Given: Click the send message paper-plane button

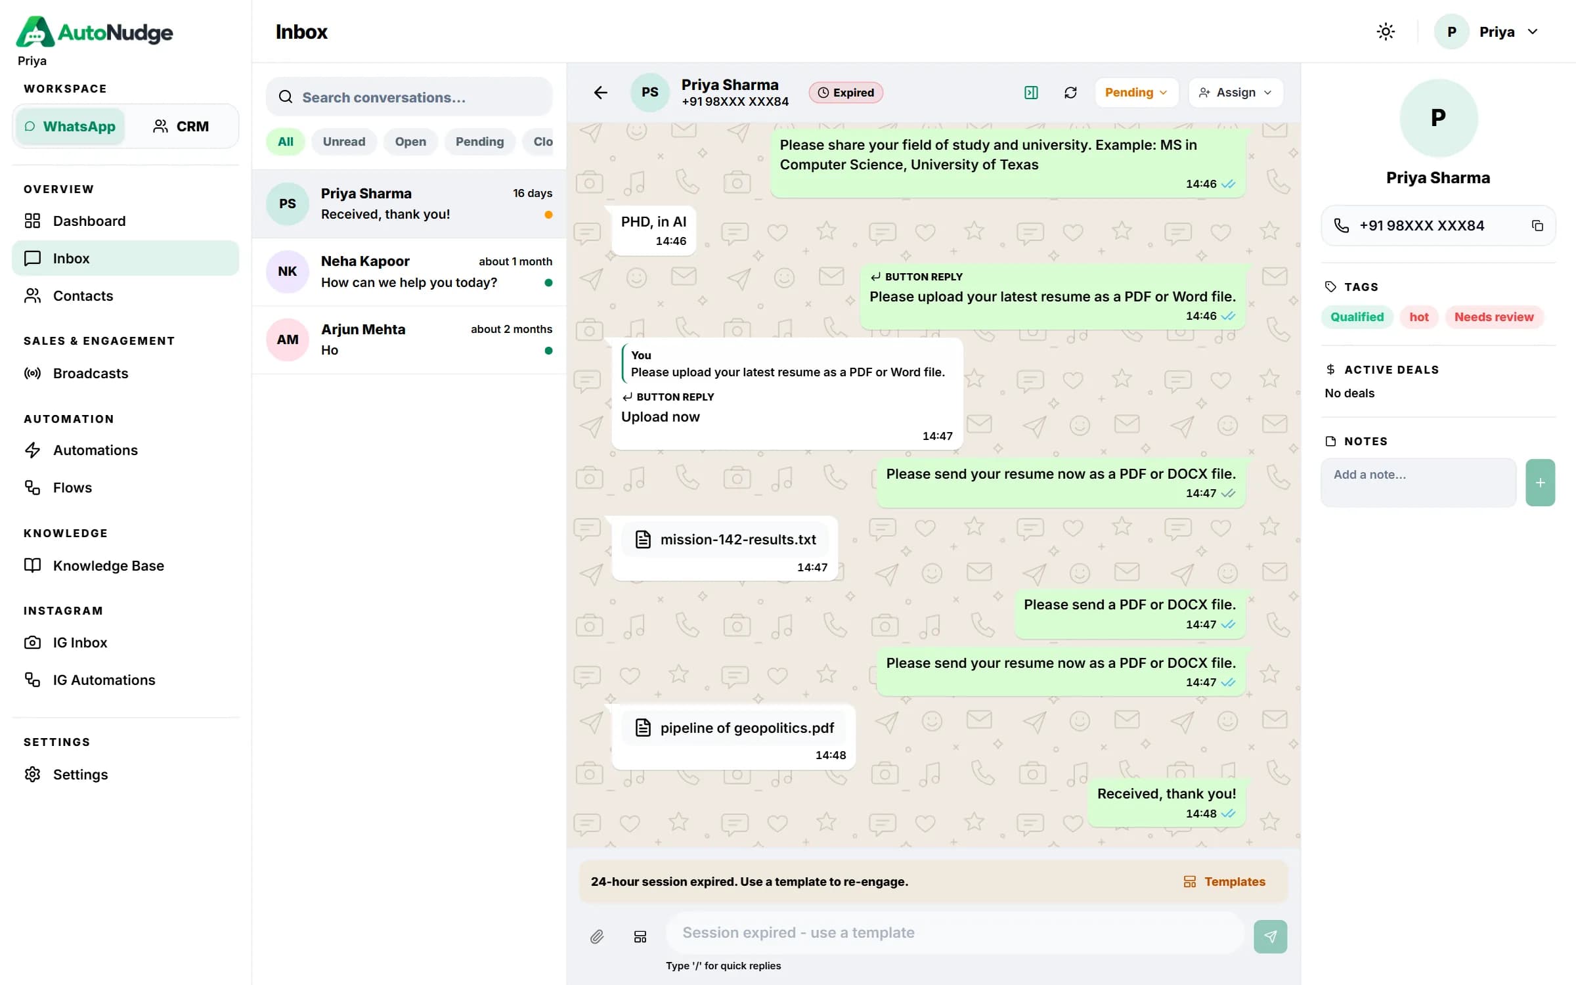Looking at the screenshot, I should point(1270,936).
